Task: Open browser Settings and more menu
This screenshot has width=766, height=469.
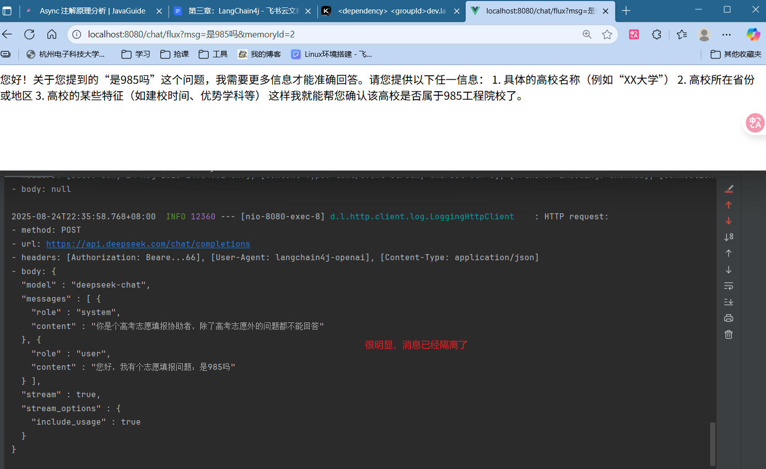Action: [727, 34]
